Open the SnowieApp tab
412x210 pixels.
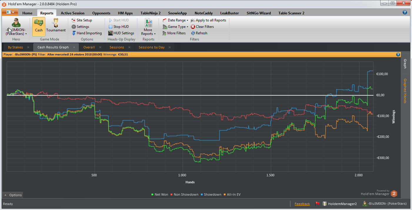(177, 13)
